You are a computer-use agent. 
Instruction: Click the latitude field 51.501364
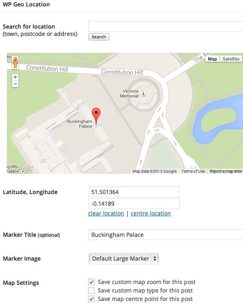(134, 192)
